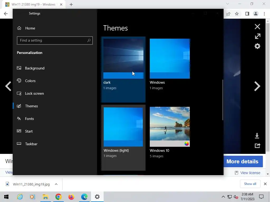Viewport: 270px width, 202px height.
Task: Expand options for the downloaded file
Action: point(56,184)
